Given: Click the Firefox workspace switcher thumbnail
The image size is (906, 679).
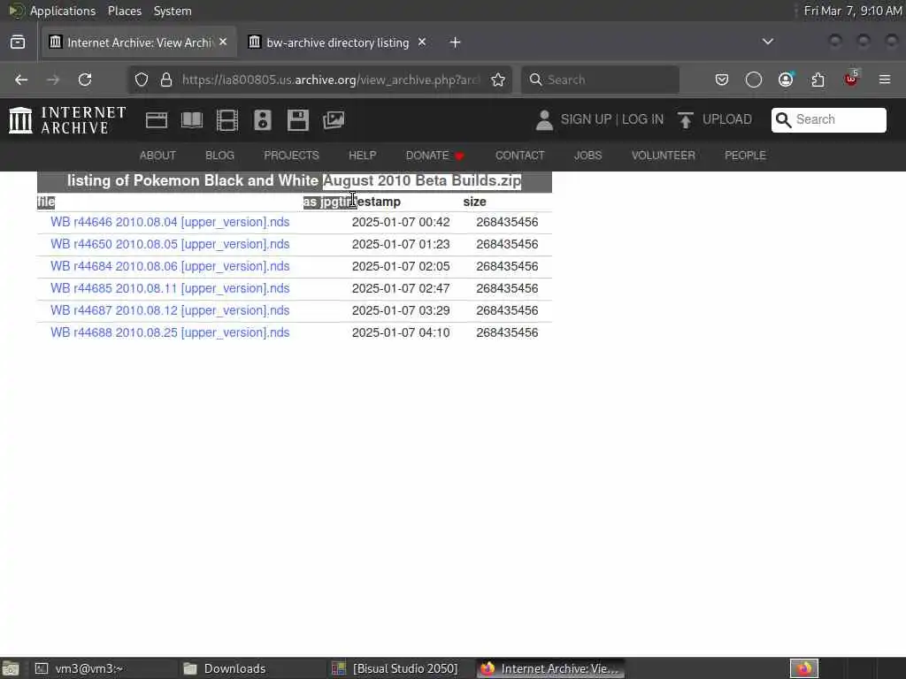Looking at the screenshot, I should [804, 668].
